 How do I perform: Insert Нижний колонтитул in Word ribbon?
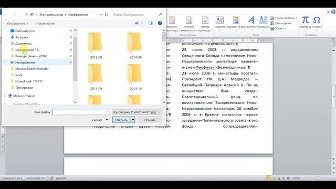(189, 24)
